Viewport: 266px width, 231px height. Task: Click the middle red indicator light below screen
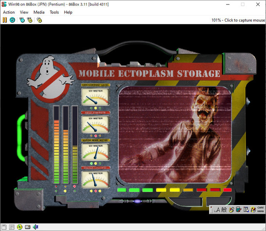(215, 190)
